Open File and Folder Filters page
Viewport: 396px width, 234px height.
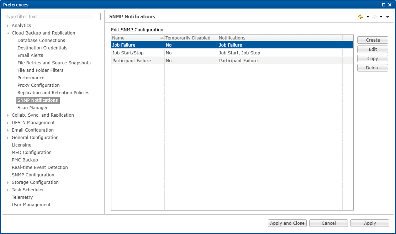(41, 70)
